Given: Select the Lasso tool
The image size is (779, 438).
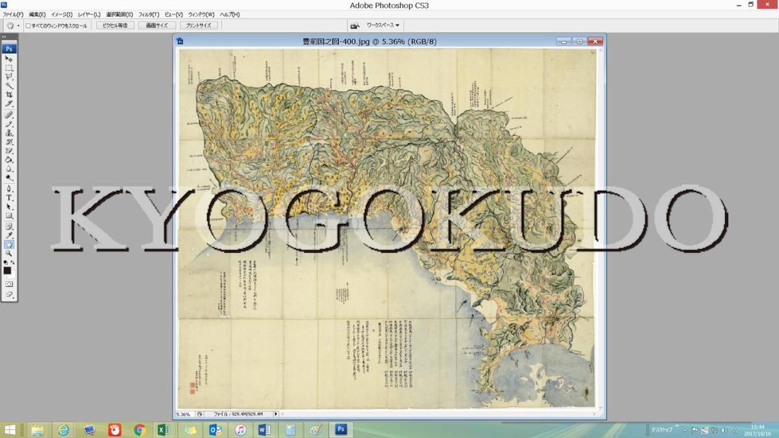Looking at the screenshot, I should [9, 77].
